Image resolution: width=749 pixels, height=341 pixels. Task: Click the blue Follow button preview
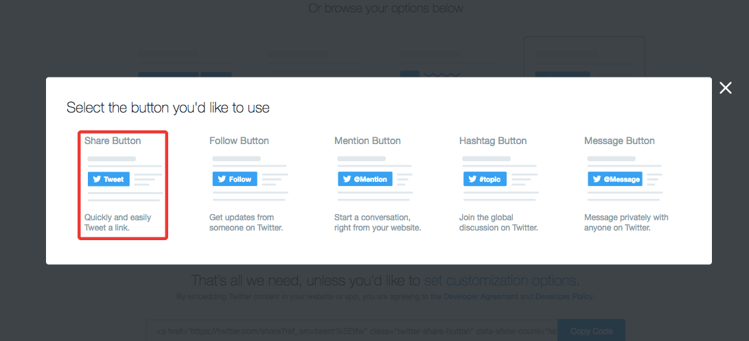point(235,179)
